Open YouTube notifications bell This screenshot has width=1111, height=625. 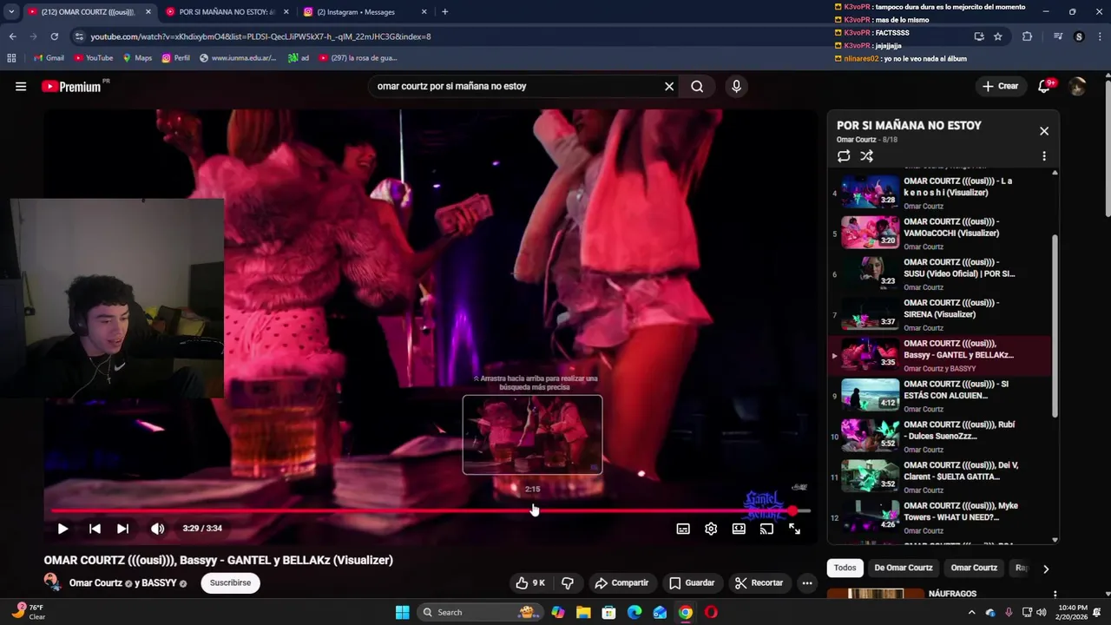click(x=1045, y=86)
